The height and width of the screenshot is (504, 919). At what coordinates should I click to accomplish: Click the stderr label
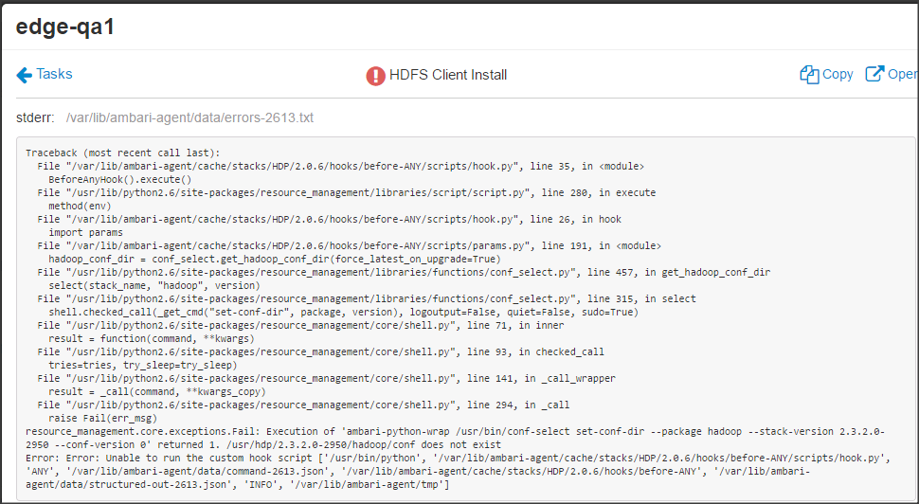pos(36,118)
